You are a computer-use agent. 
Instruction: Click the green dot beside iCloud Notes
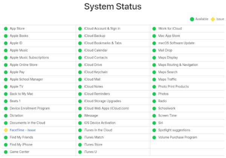80,87
